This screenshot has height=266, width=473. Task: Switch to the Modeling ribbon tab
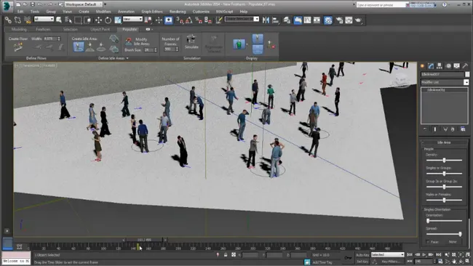point(19,29)
